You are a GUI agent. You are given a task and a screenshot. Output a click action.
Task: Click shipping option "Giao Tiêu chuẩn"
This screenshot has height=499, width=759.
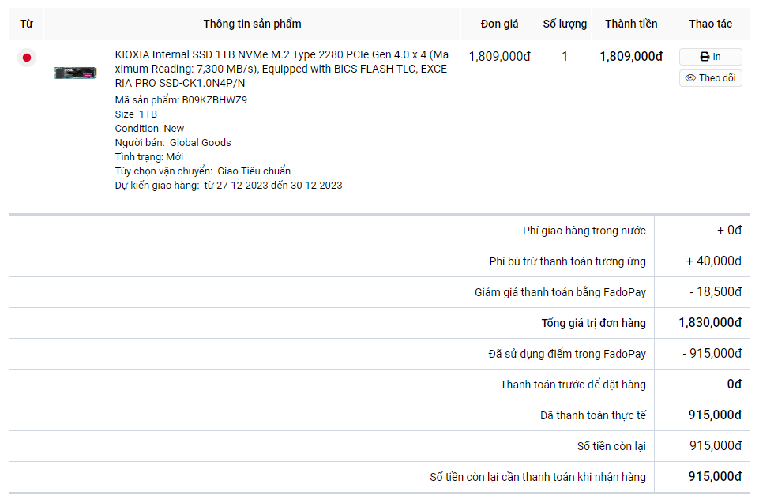(x=254, y=171)
